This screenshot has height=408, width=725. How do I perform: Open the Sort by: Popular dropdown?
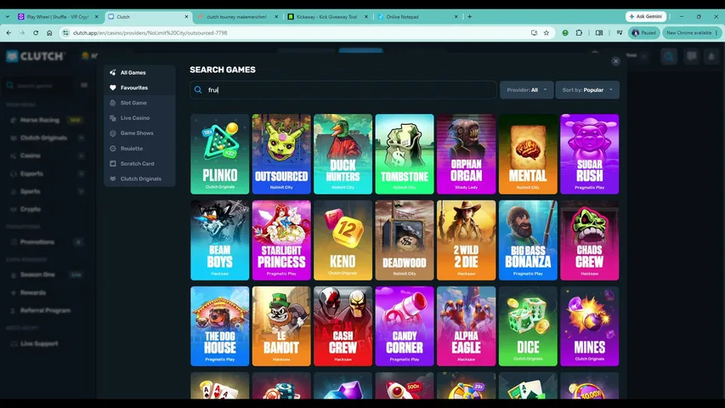point(587,90)
